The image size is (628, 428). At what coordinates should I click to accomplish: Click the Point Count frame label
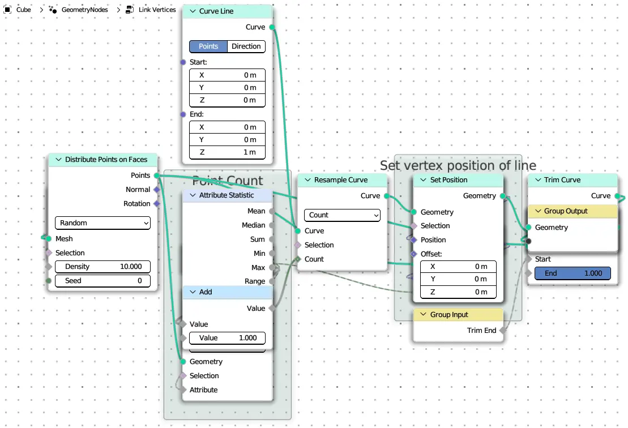(x=228, y=181)
